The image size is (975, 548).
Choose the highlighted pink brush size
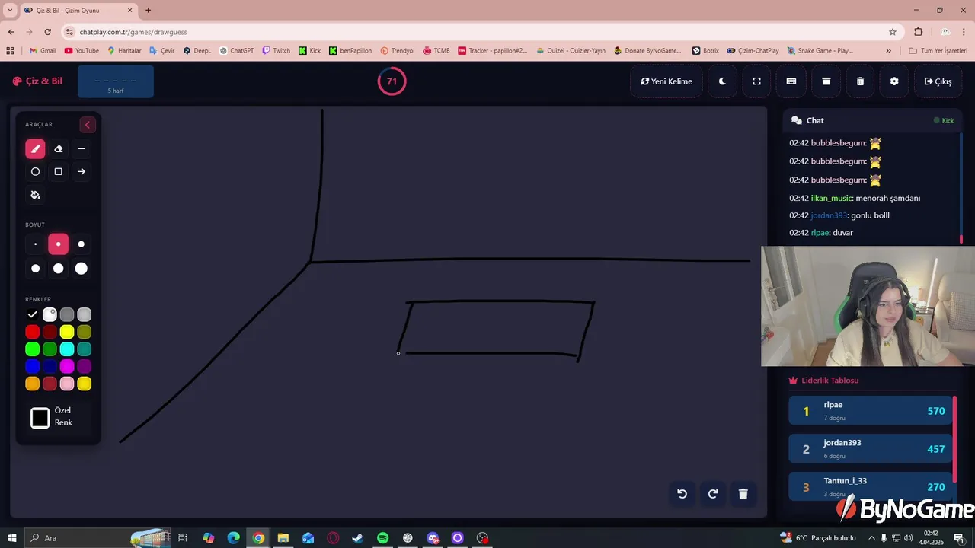58,244
